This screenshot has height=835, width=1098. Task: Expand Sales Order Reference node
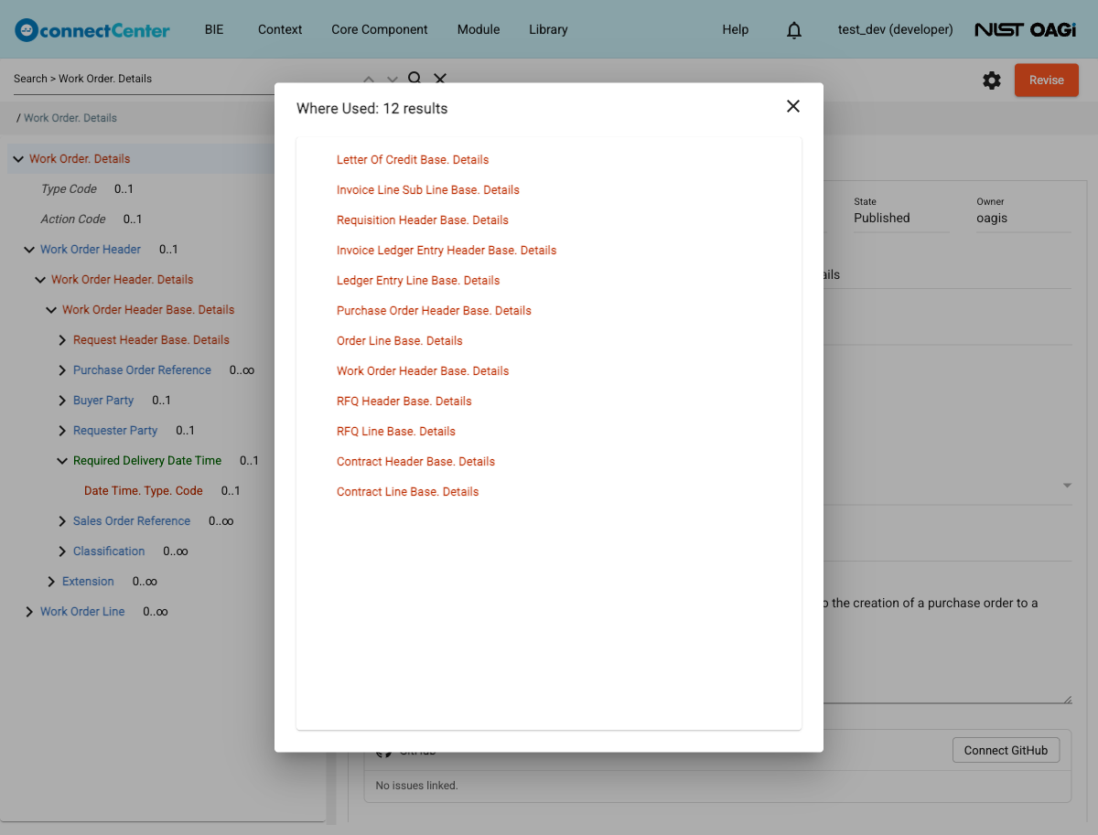(x=62, y=521)
